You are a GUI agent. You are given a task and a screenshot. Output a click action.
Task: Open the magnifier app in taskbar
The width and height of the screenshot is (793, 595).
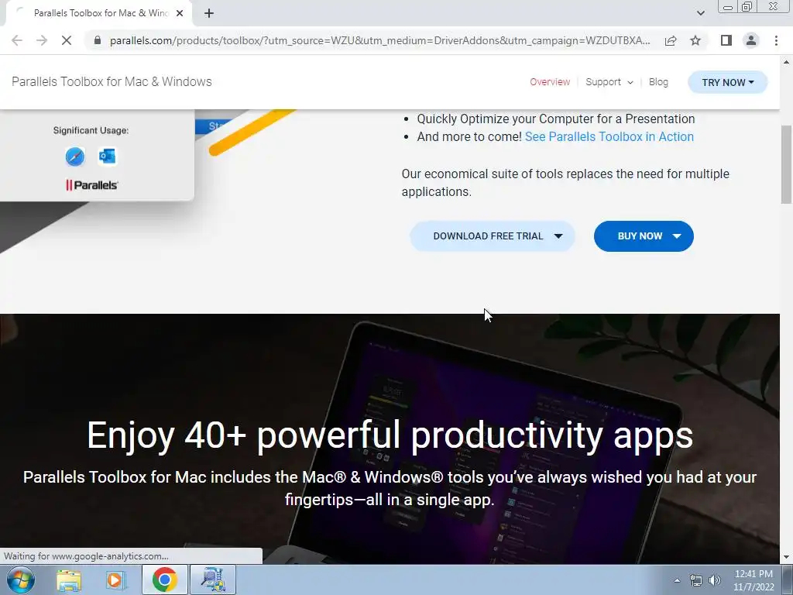[x=213, y=580]
